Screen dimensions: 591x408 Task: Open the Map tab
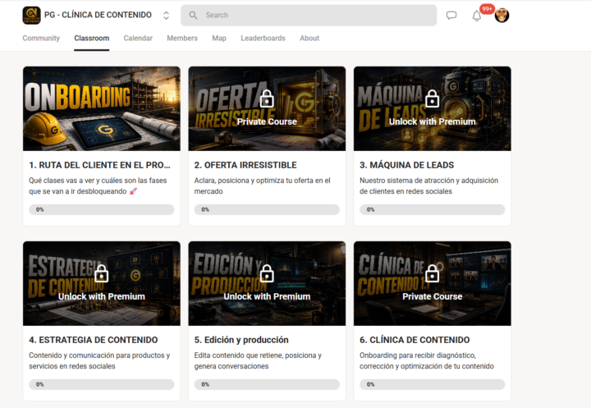point(219,38)
